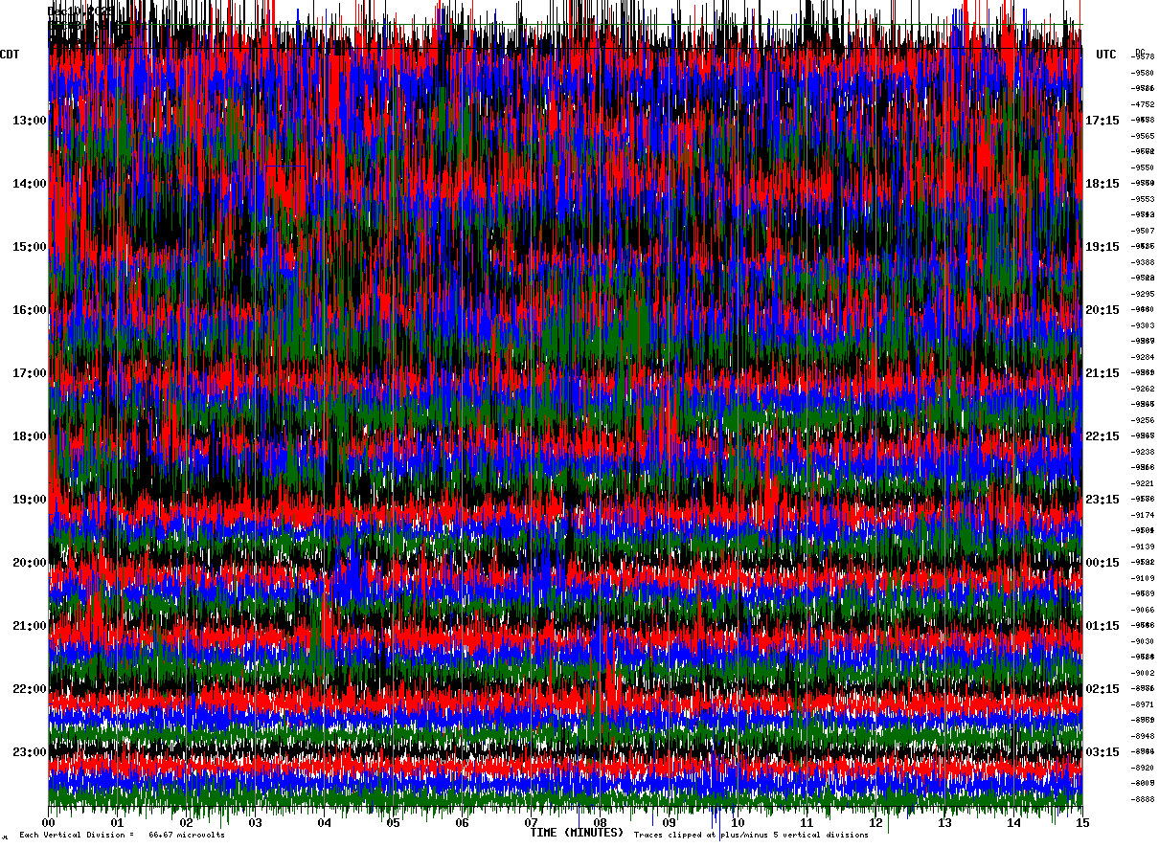Viewport: 1159px width, 848px height.
Task: Click the 13:00 CDT row label
Action: pos(29,121)
